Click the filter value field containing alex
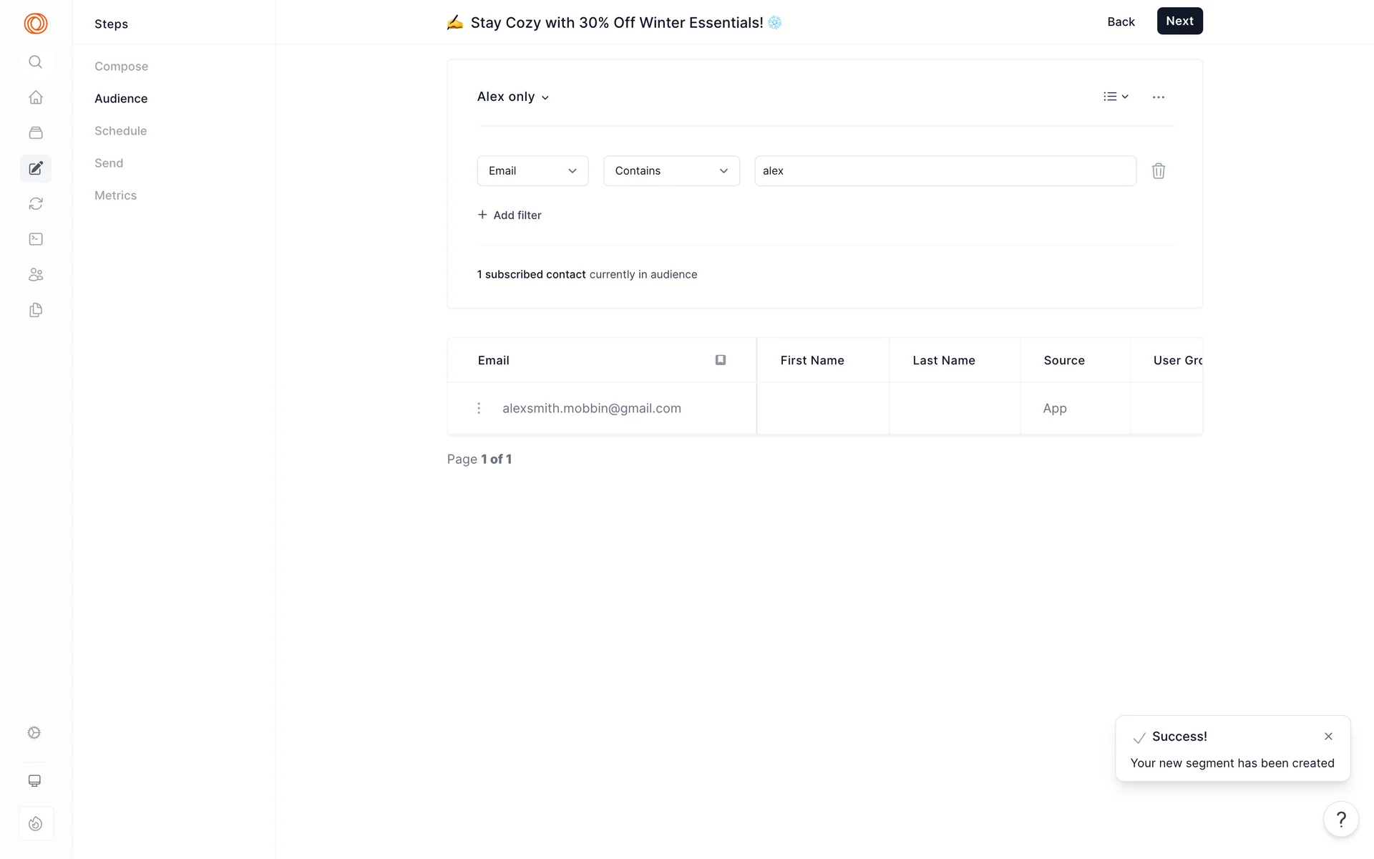Image resolution: width=1374 pixels, height=859 pixels. click(x=945, y=171)
